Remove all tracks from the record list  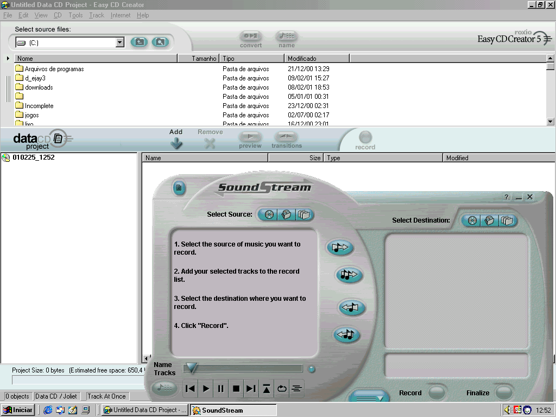[346, 334]
